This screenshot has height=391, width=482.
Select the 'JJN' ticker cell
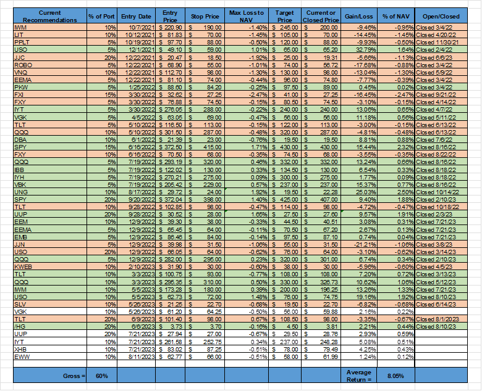click(50, 244)
